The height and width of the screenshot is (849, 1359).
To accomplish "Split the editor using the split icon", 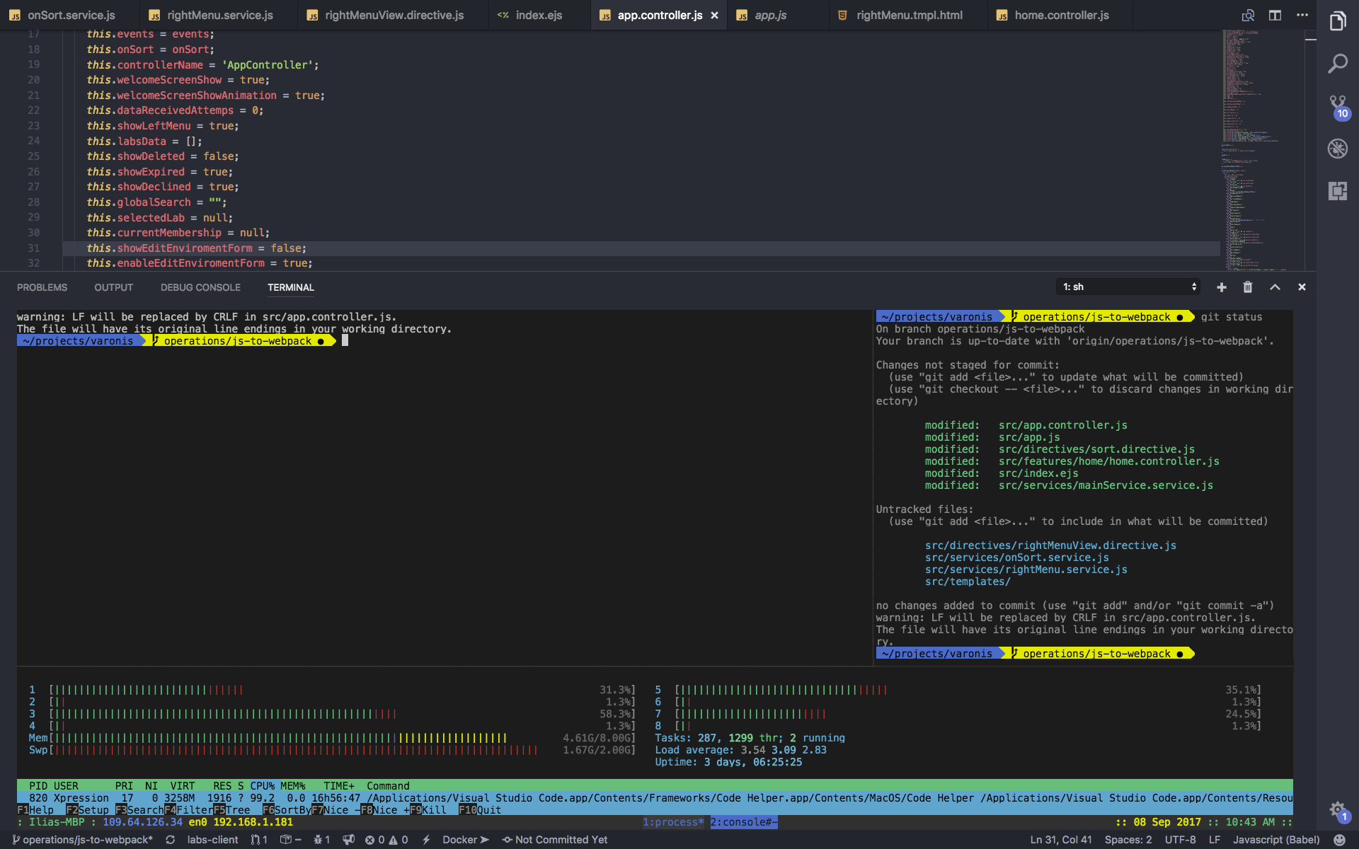I will (1274, 14).
